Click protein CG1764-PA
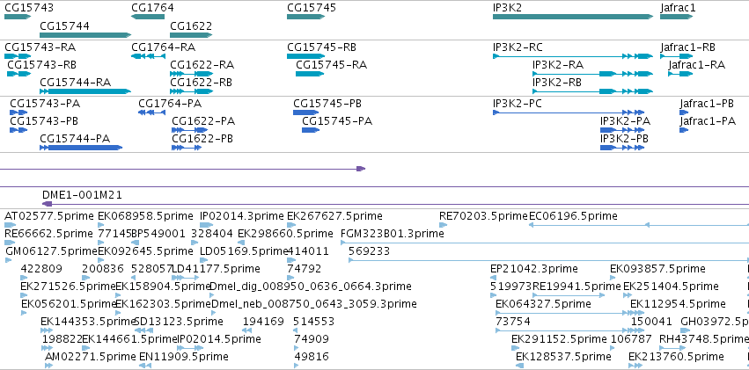 (152, 112)
